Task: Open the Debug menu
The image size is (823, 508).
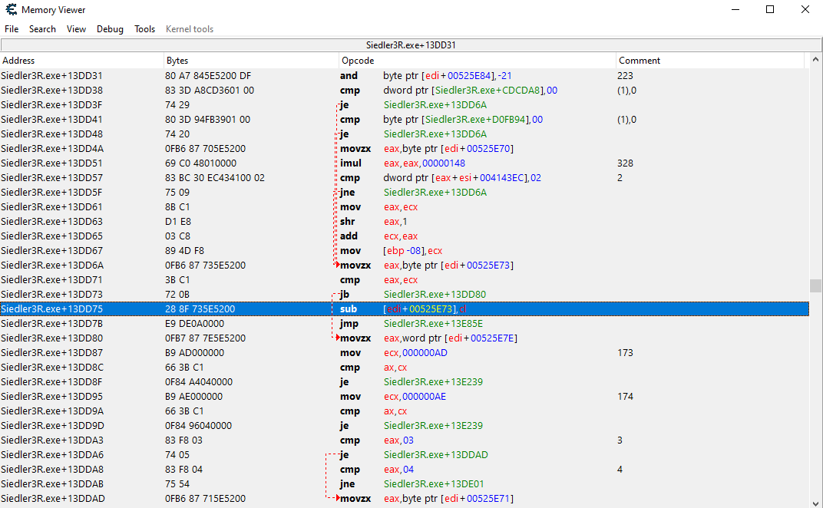Action: 110,29
